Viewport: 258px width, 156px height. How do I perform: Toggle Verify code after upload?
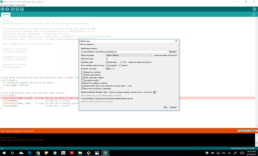[x=82, y=77]
